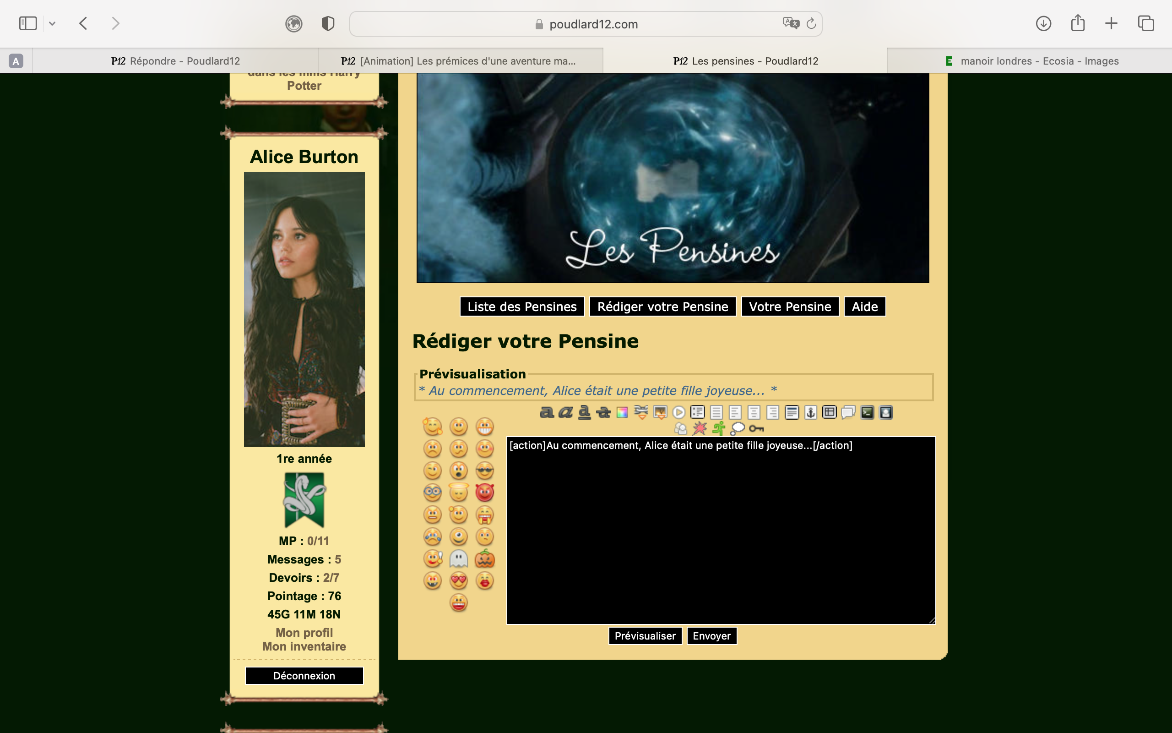This screenshot has height=733, width=1172.
Task: Click inside the Pensine text area
Action: 721,533
